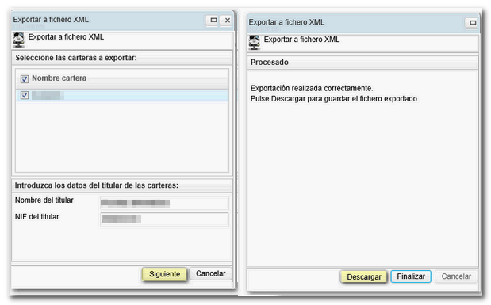Click the Finalizar button

(x=411, y=276)
